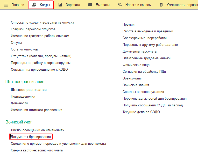This screenshot has height=161, width=198.
Task: Click Сверка карточек воинского учета
Action: (37, 150)
